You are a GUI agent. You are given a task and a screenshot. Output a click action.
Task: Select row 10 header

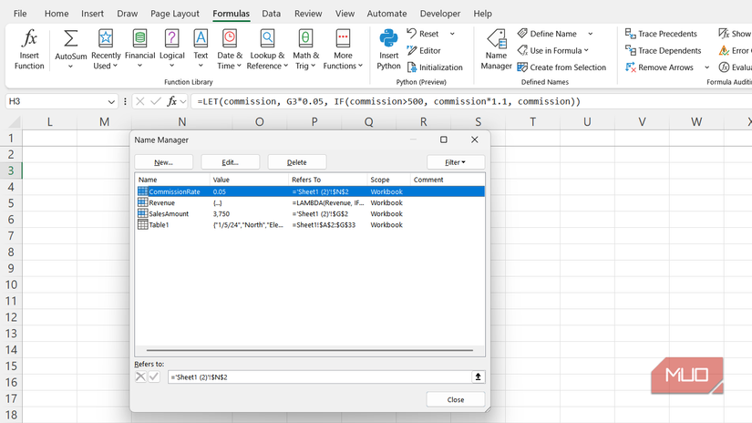tap(11, 284)
